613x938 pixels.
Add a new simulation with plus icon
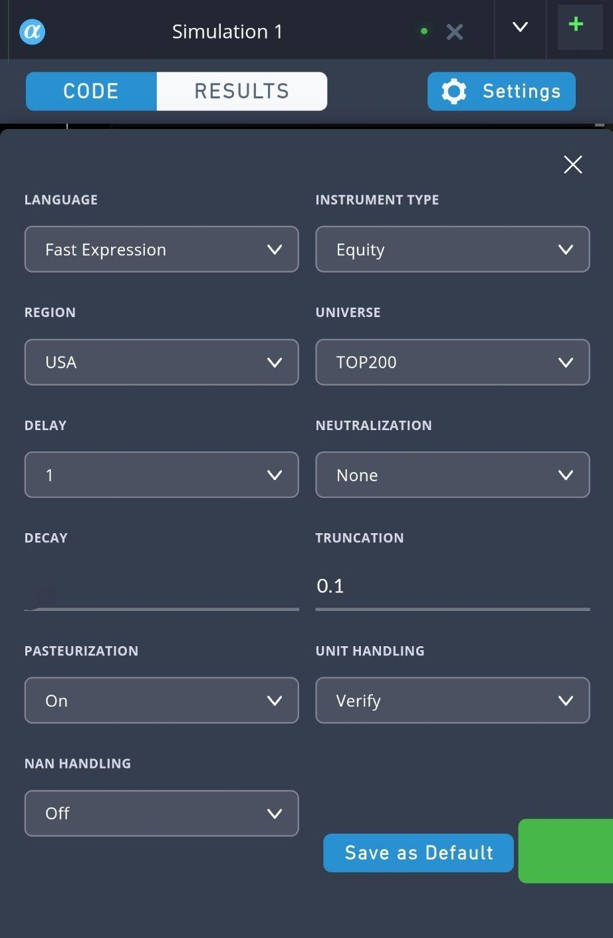click(576, 25)
